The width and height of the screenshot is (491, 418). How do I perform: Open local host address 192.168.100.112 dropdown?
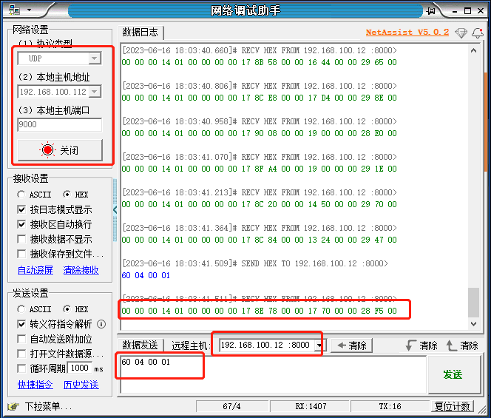coord(95,92)
